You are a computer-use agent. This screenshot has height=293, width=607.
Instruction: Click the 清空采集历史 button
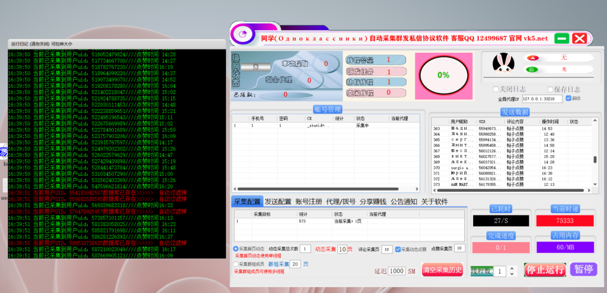[442, 270]
